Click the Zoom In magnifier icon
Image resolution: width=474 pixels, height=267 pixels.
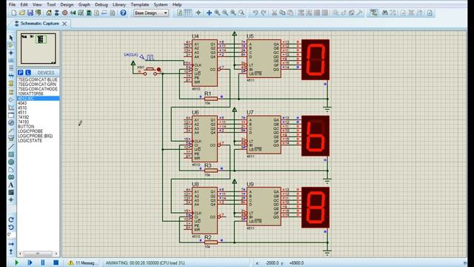[x=217, y=13]
